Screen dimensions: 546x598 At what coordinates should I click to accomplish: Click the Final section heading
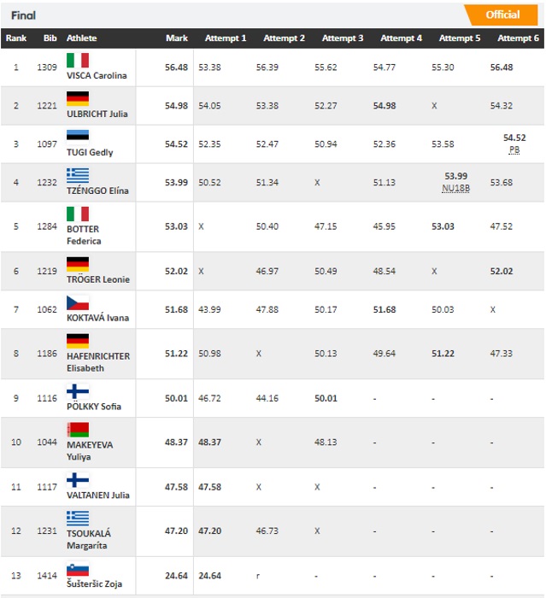[23, 15]
